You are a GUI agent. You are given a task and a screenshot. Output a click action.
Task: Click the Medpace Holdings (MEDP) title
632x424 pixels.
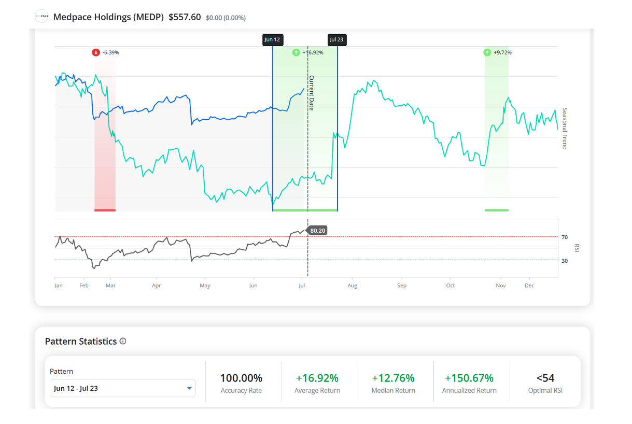tap(109, 17)
